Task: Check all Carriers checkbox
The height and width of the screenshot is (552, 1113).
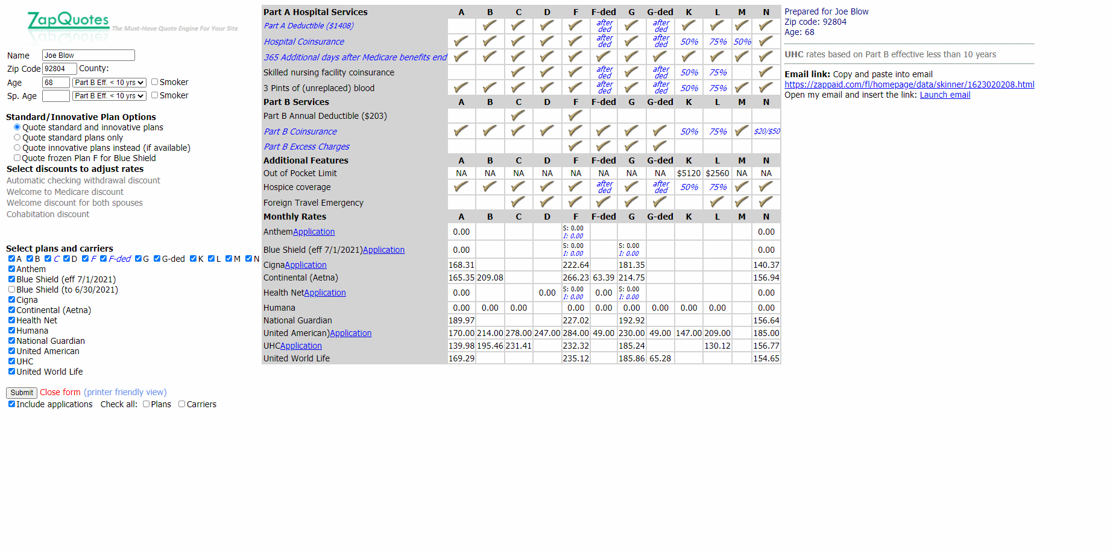Action: tap(182, 404)
